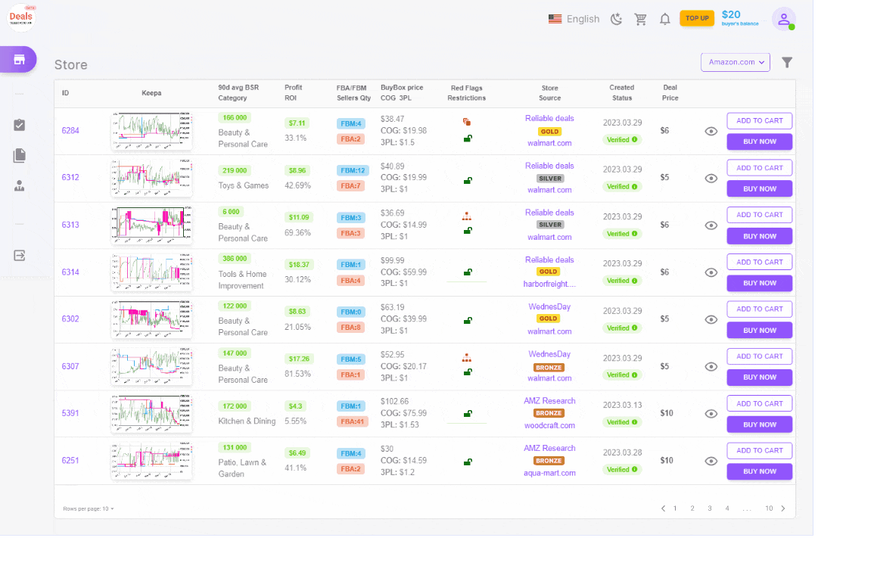This screenshot has height=572, width=874.
Task: Click the $20 buyer's balance
Action: (739, 17)
